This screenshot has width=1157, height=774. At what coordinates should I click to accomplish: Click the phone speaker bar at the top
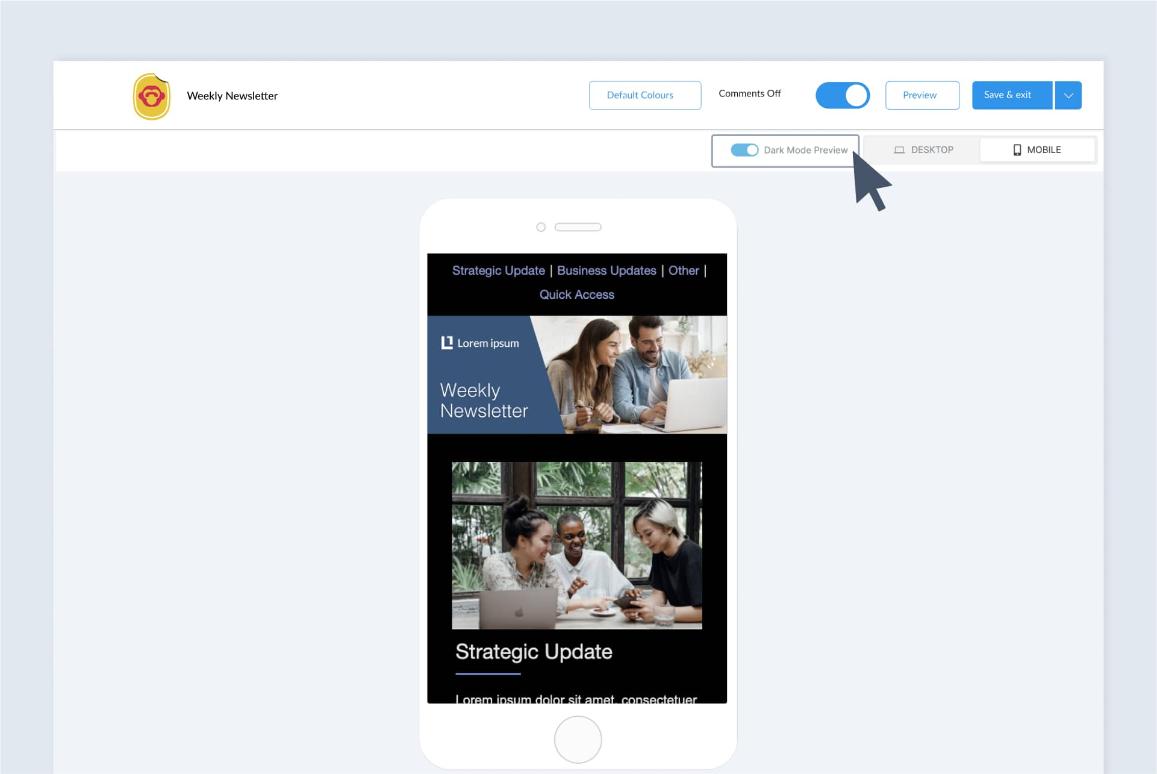tap(578, 227)
